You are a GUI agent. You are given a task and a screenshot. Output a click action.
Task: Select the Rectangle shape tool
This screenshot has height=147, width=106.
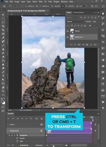(3, 83)
